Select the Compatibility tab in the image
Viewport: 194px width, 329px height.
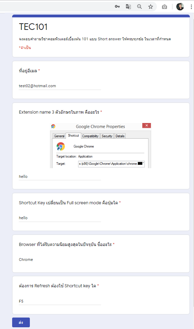90,136
